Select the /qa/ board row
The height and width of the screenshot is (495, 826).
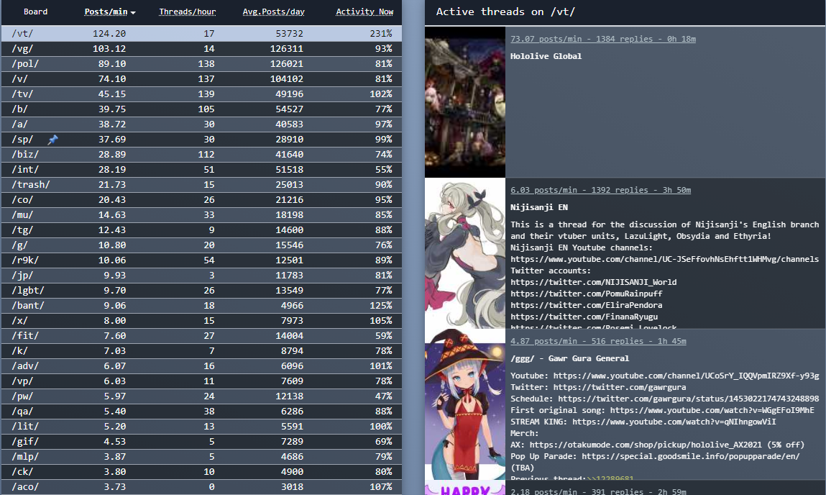tap(201, 412)
